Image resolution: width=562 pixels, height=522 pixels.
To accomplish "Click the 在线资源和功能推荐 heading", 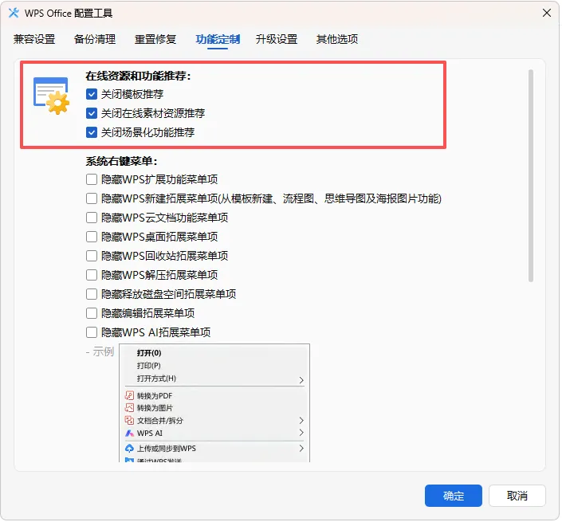I will click(x=139, y=76).
